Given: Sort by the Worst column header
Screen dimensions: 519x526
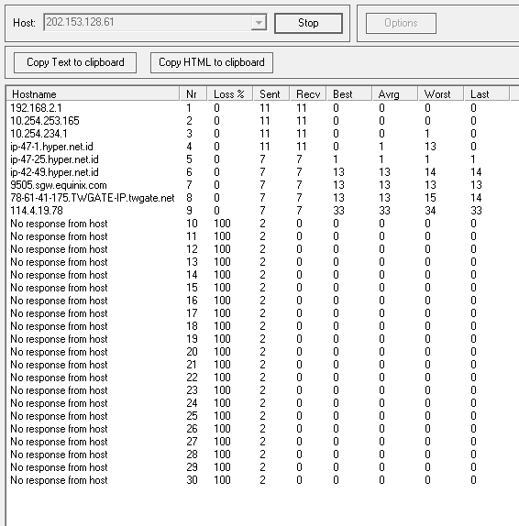Looking at the screenshot, I should 441,93.
